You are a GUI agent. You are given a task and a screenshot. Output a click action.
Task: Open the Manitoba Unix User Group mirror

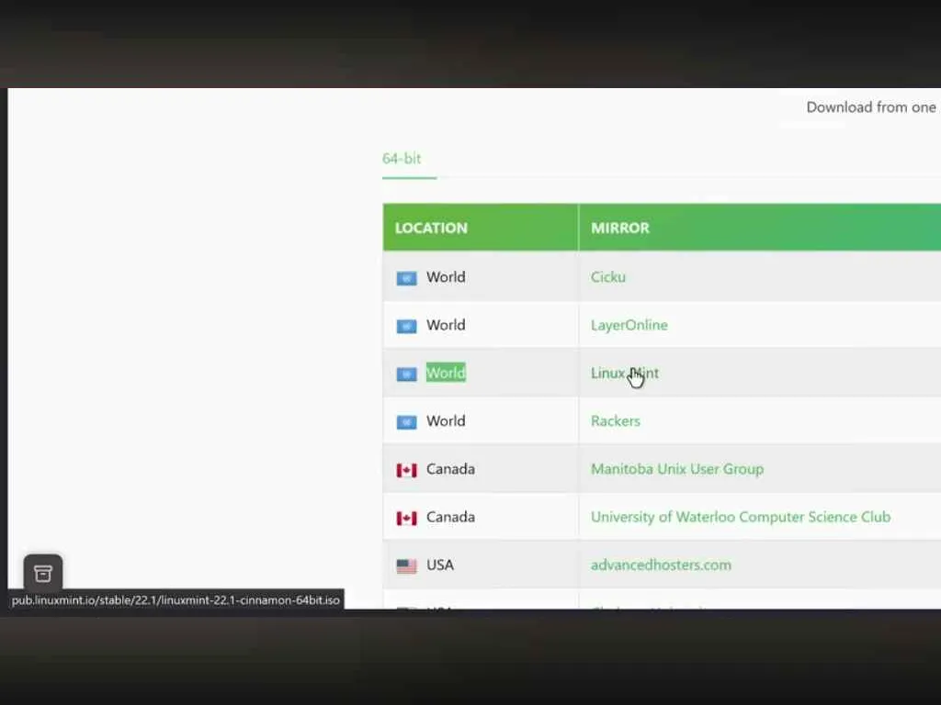tap(677, 469)
